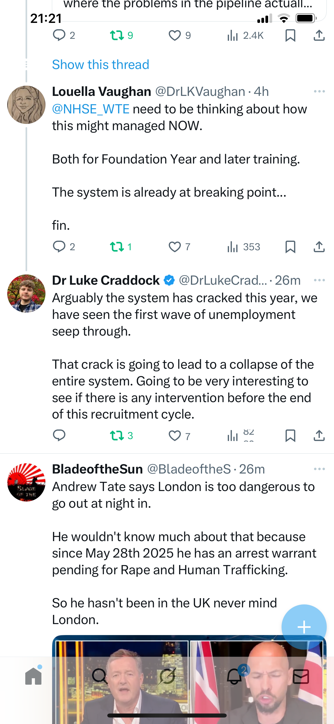
Task: Retweet Dr Luke Craddock's tweet
Action: 117,436
